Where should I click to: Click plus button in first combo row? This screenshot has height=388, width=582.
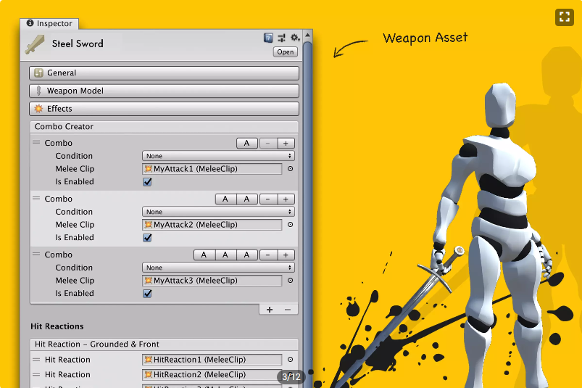tap(286, 144)
